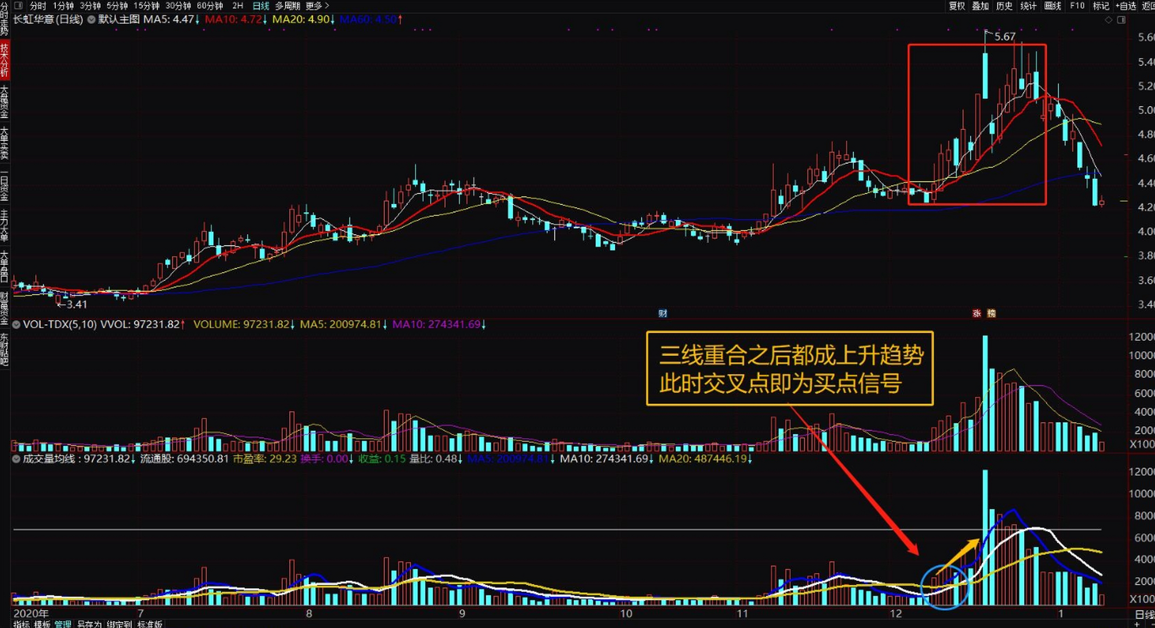1155x628 pixels.
Task: Open the F10 company info
Action: tap(1077, 6)
